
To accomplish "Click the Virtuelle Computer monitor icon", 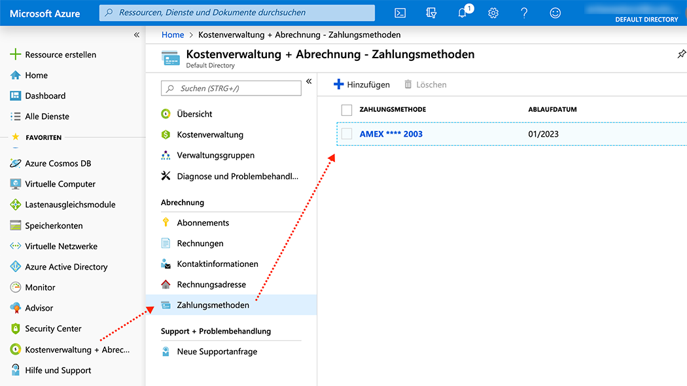I will pos(15,184).
